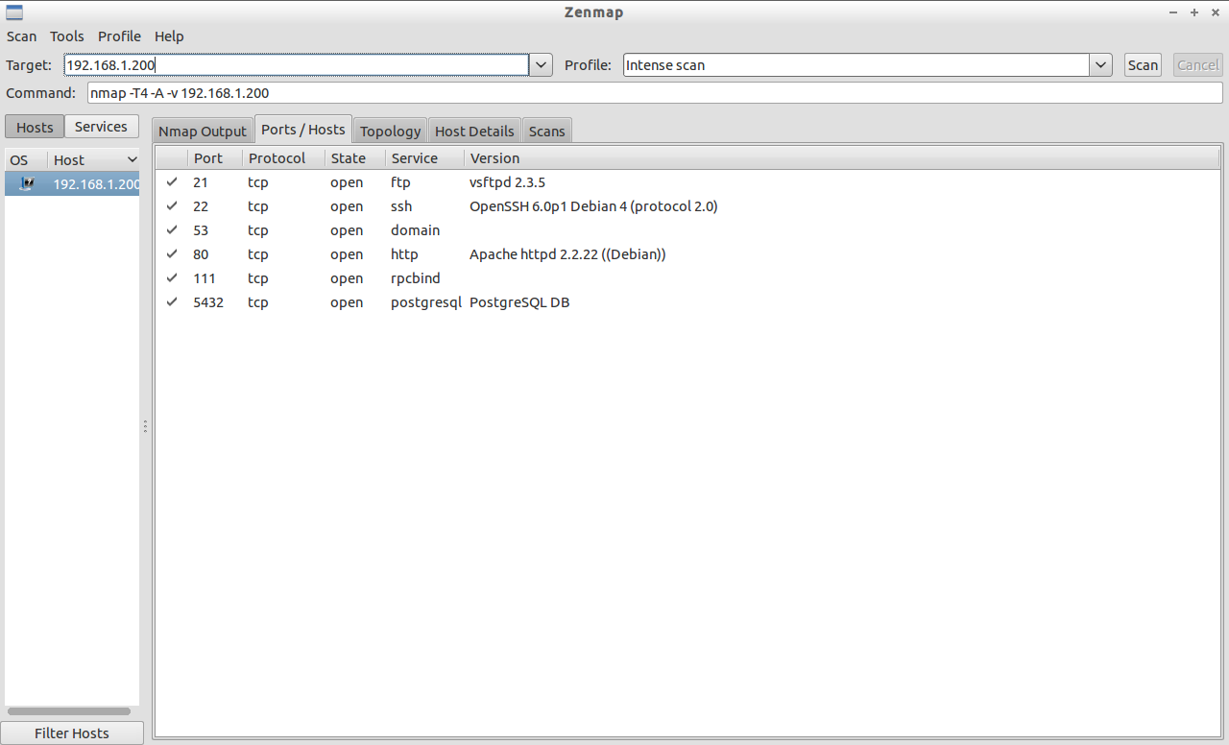Click the 'ssh' service cell

(x=401, y=205)
